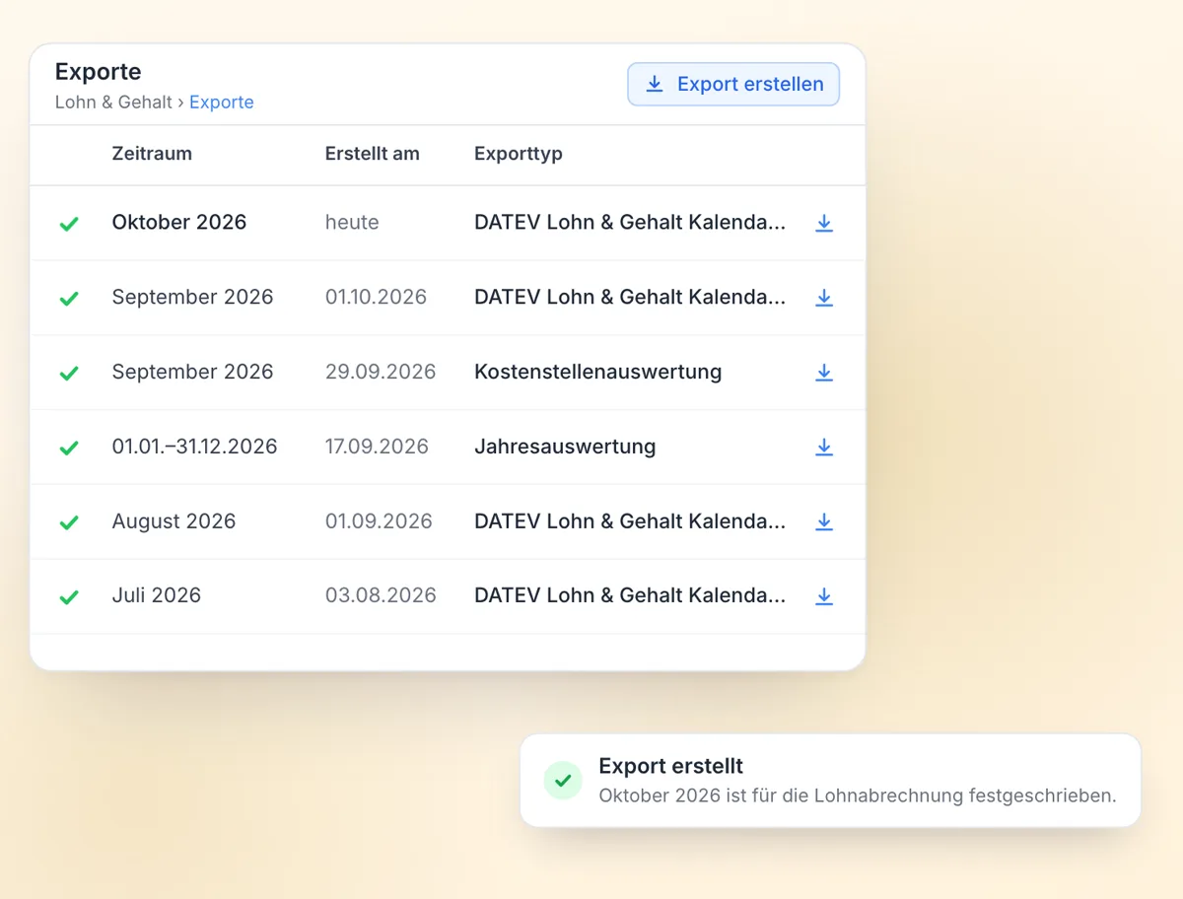
Task: Click the green checkmark for Juli 2026
Action: (x=69, y=597)
